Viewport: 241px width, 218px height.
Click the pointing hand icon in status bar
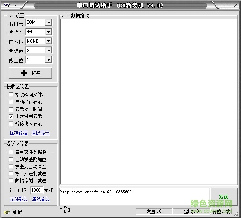pyautogui.click(x=64, y=210)
